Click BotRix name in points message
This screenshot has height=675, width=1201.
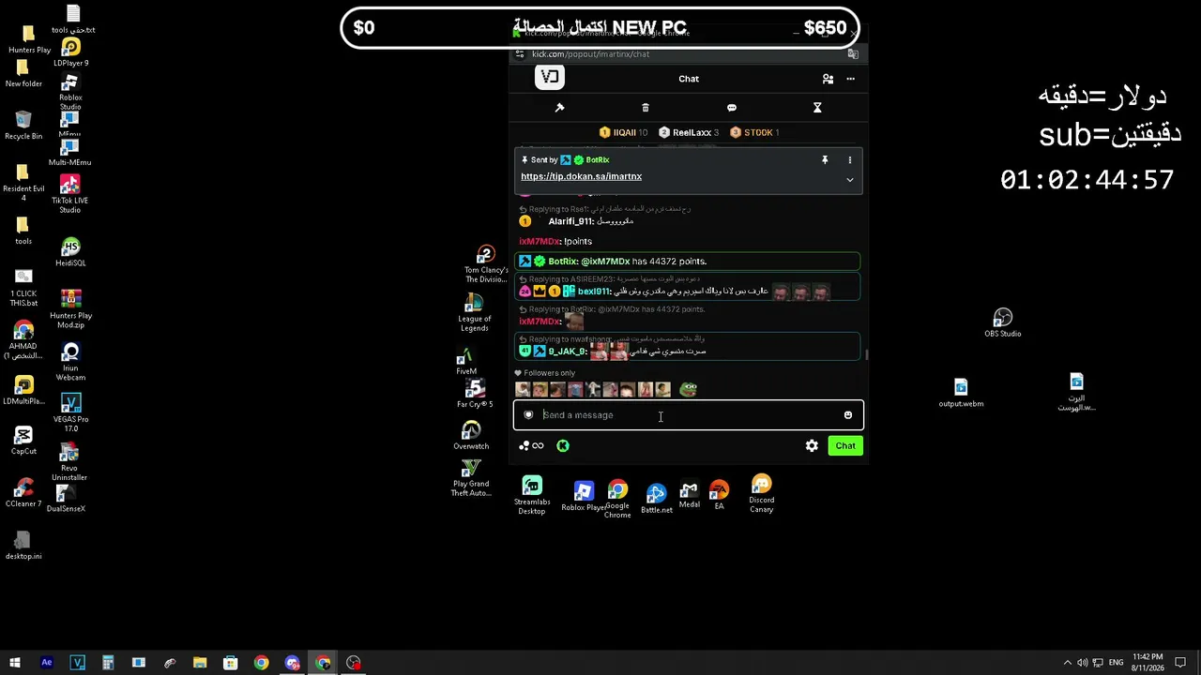click(x=563, y=262)
